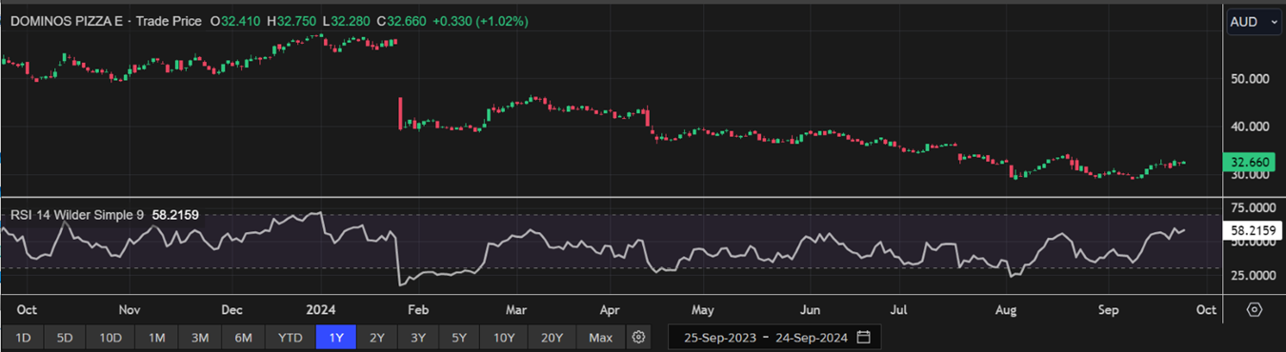The width and height of the screenshot is (1286, 352).
Task: Select the 1D time range
Action: pyautogui.click(x=24, y=338)
